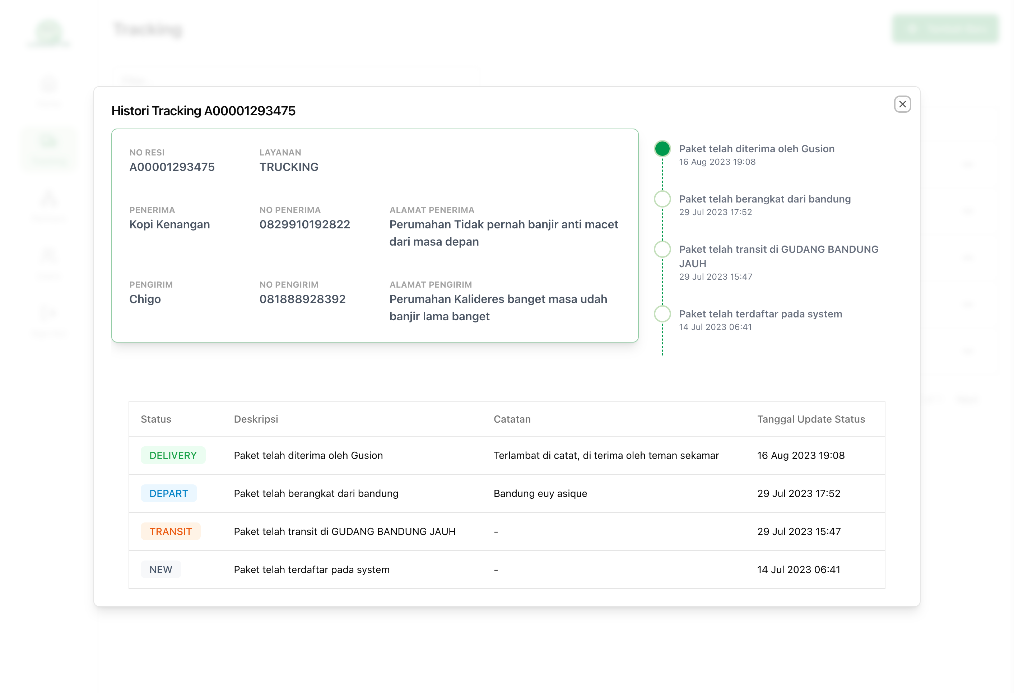Screen dimensions: 1014x693
Task: Close the Histori Tracking dialog
Action: click(x=902, y=104)
